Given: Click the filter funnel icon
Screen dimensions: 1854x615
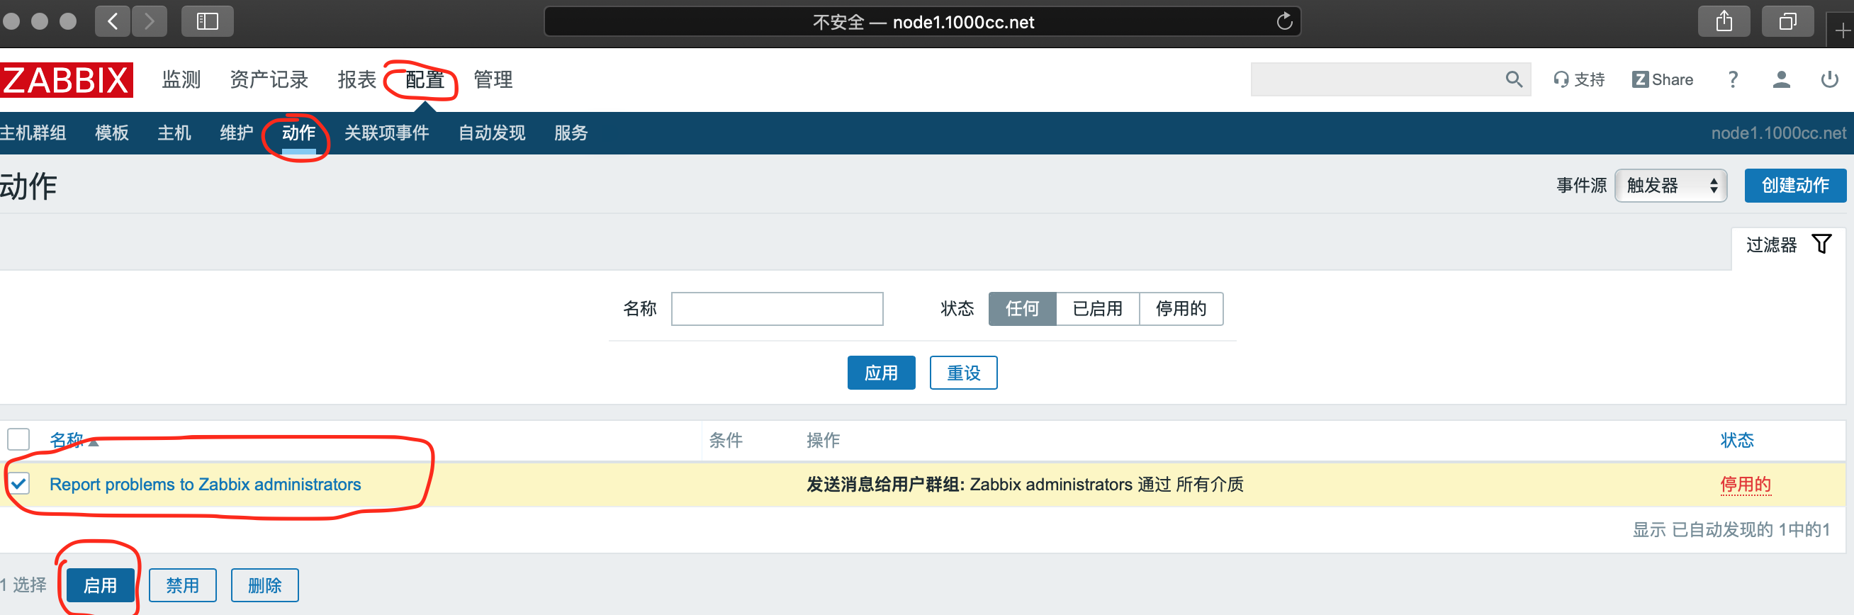Looking at the screenshot, I should click(1821, 244).
